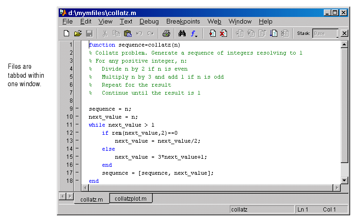The height and width of the screenshot is (220, 360).
Task: Open the Stack dropdown showing Base
Action: (x=325, y=33)
